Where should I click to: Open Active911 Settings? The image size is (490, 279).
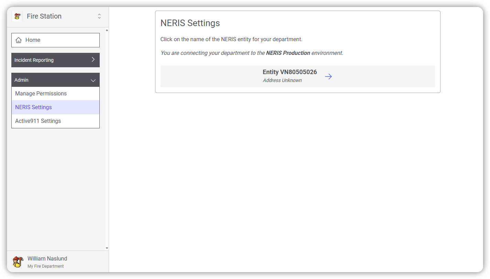tap(38, 121)
